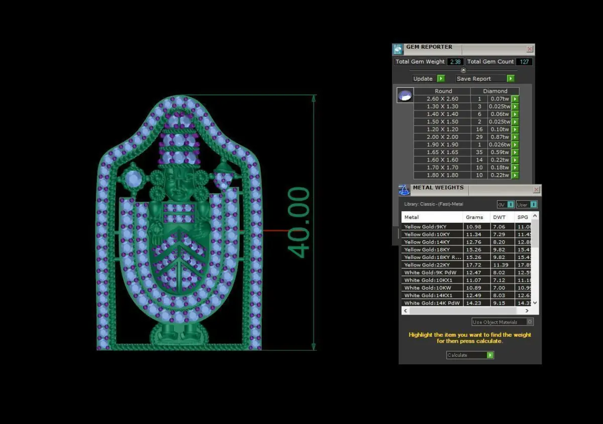Click the Save Report button label
603x424 pixels.
pyautogui.click(x=474, y=79)
